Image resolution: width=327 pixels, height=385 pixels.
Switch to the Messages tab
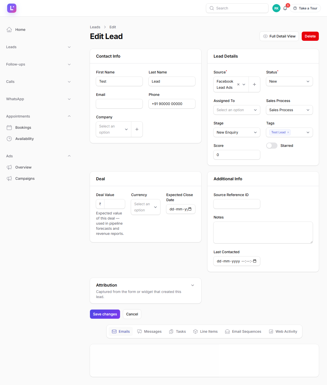click(x=149, y=331)
